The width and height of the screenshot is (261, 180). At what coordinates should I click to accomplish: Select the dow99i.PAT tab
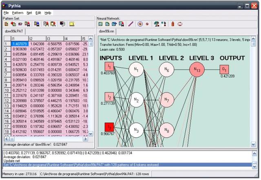pyautogui.click(x=14, y=31)
